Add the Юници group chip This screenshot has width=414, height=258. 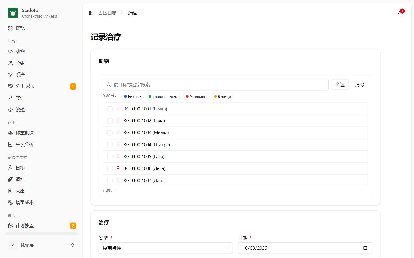223,96
